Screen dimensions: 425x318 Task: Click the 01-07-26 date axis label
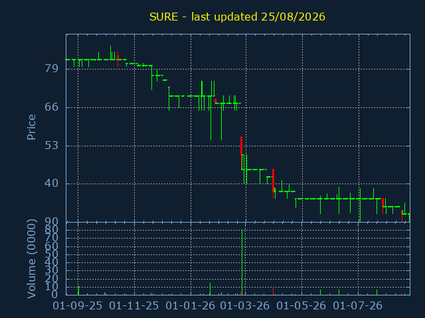(357, 306)
